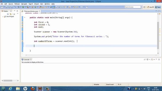Open the Edit menu
Screen dimensions: 162x91
tap(6, 4)
